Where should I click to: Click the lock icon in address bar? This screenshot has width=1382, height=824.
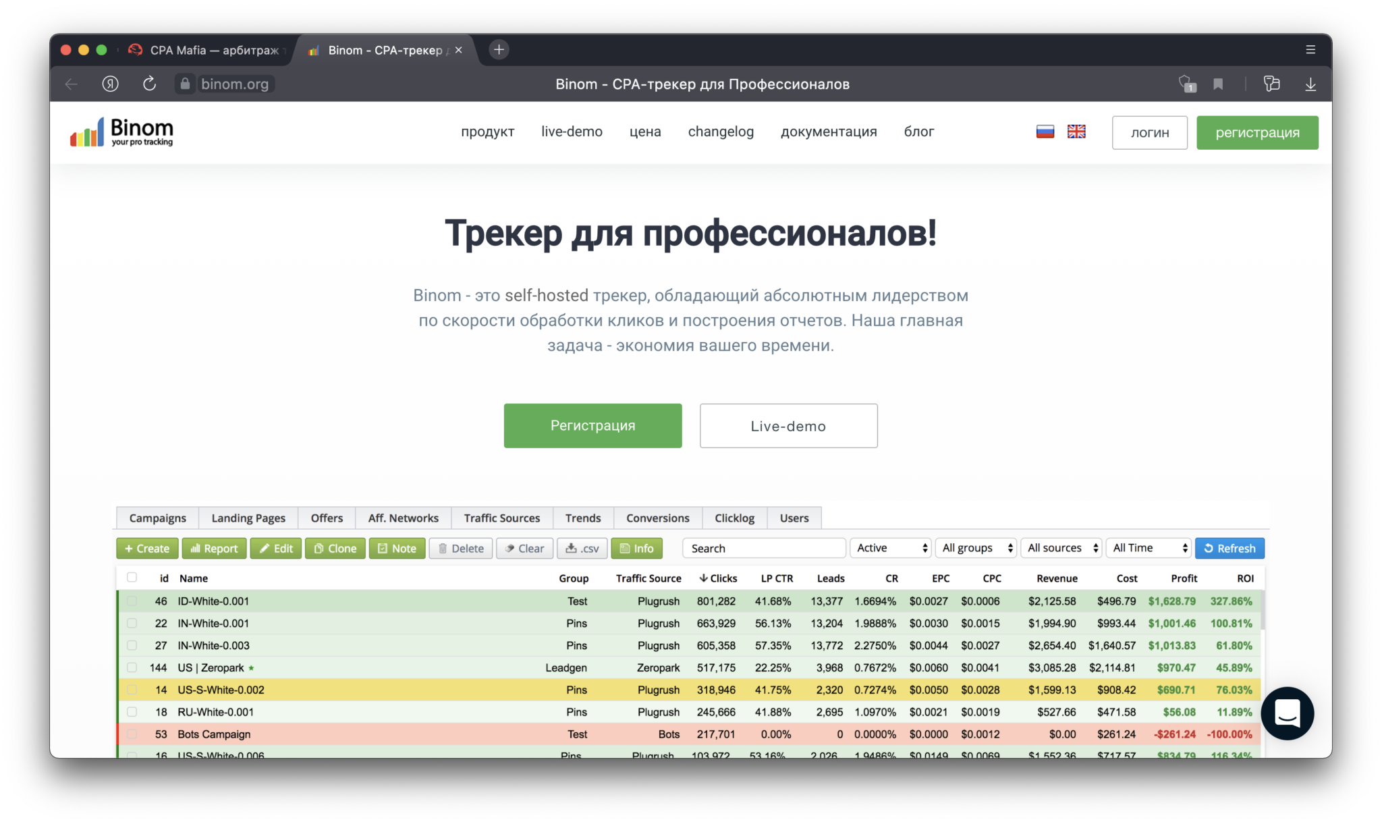click(x=185, y=84)
